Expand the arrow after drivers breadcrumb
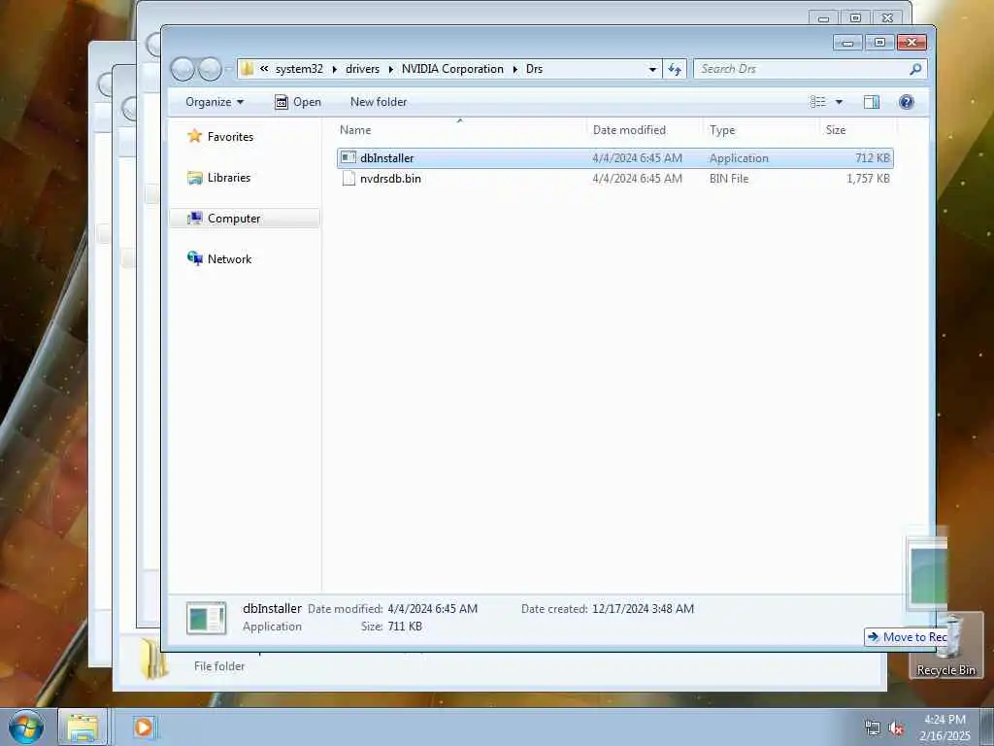Screen dimensions: 994x746 point(390,69)
